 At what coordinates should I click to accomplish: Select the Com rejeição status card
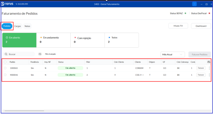click(x=88, y=40)
